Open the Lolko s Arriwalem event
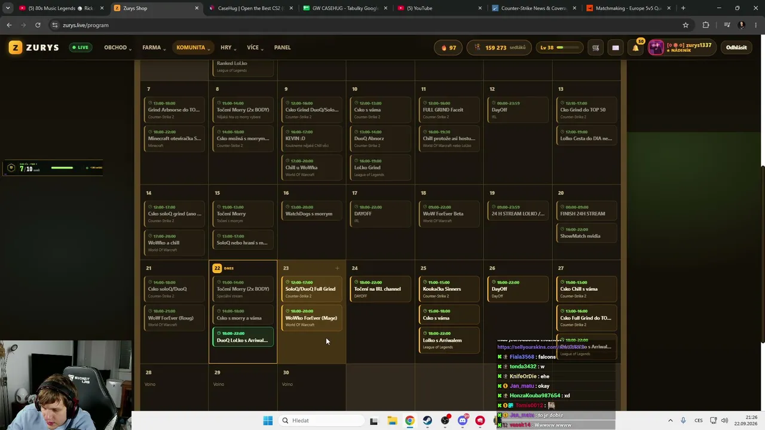The image size is (765, 430). tap(449, 340)
